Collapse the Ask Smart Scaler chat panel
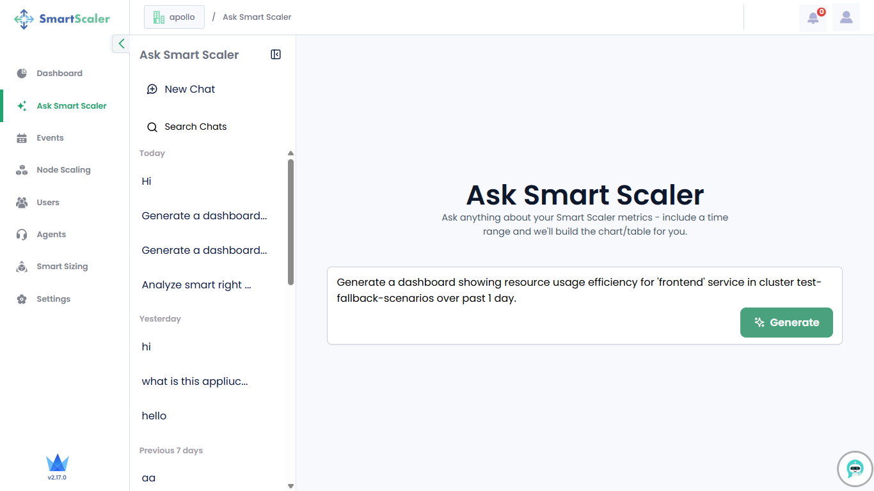The width and height of the screenshot is (874, 491). (276, 55)
